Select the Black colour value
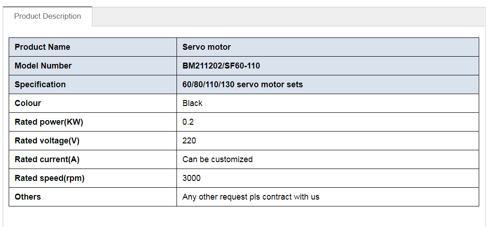 (193, 103)
